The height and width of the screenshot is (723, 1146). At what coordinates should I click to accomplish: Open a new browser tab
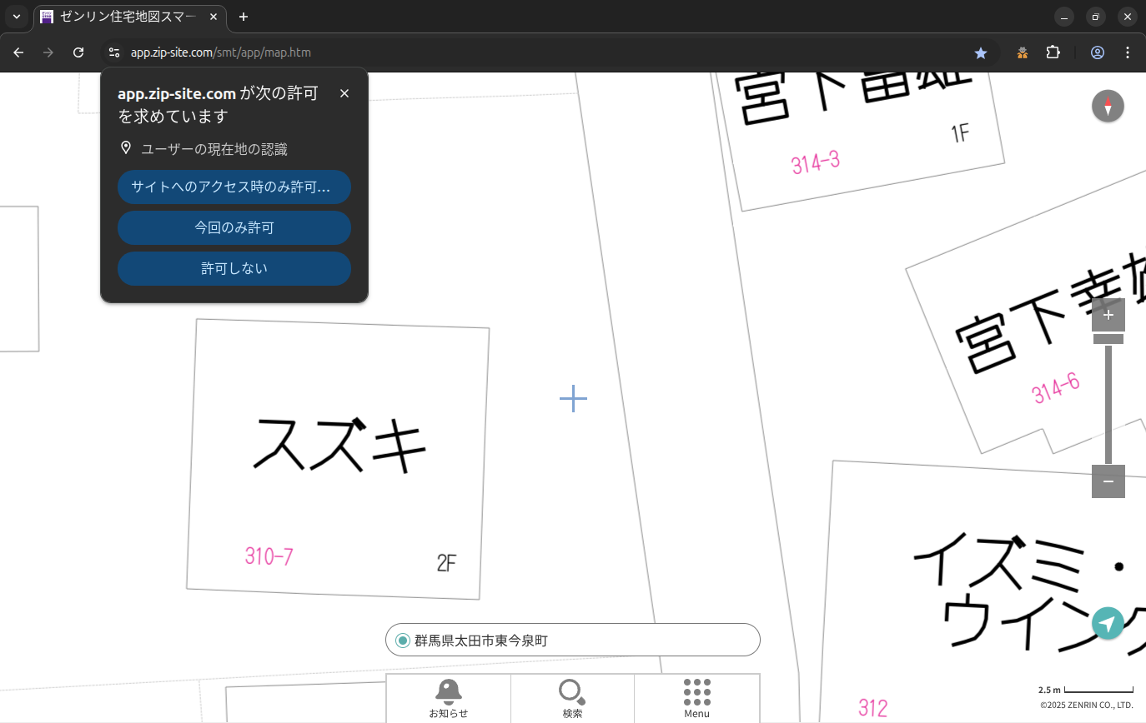coord(244,17)
